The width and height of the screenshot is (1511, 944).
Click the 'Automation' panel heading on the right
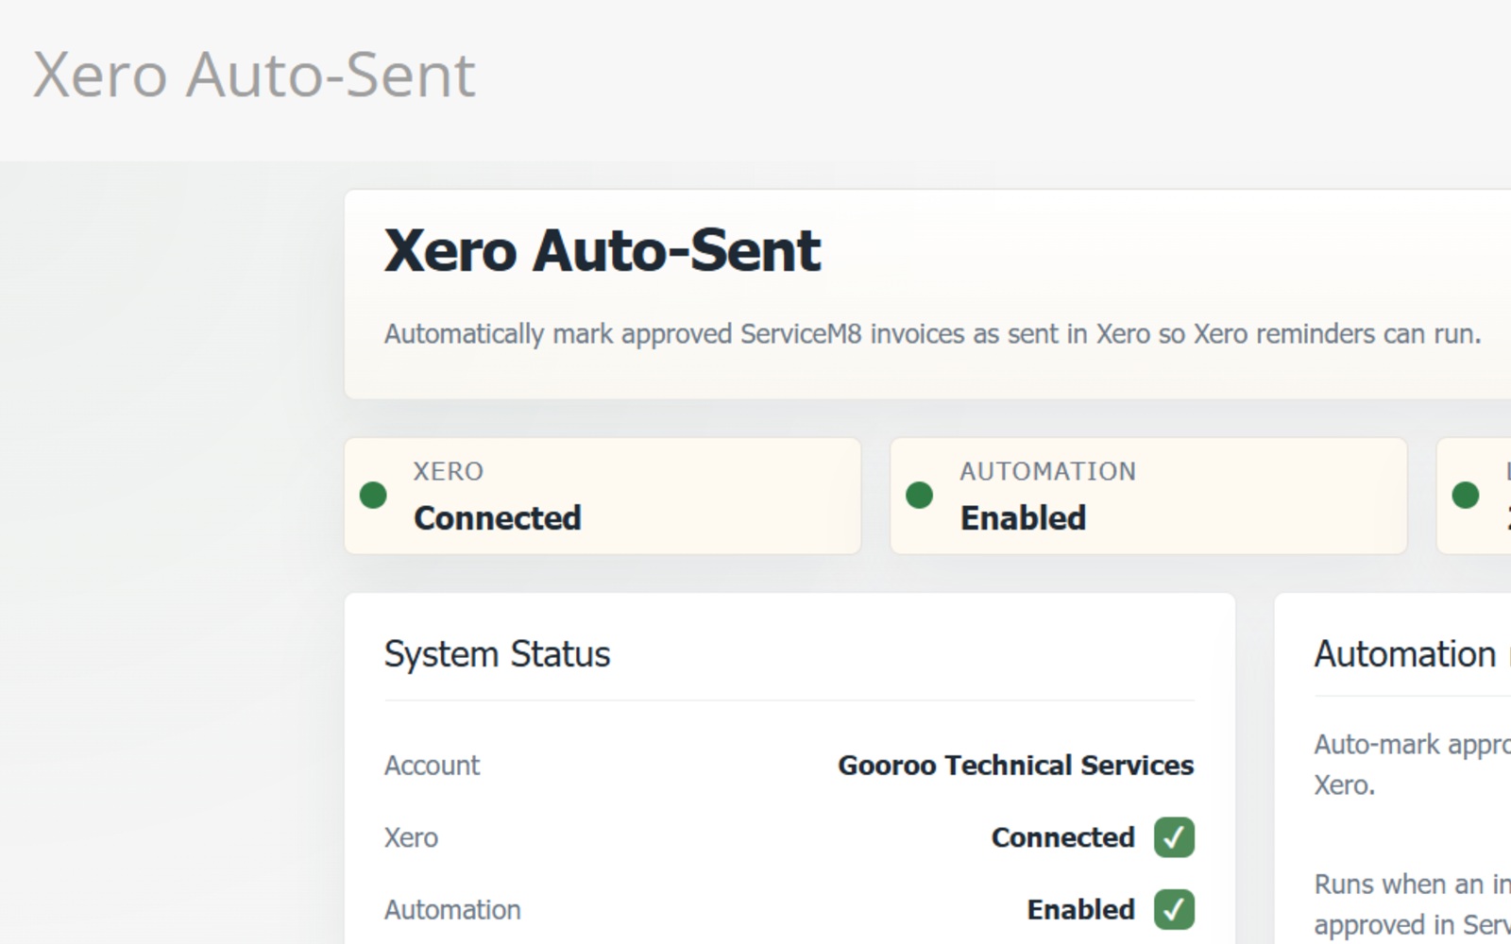pyautogui.click(x=1412, y=654)
